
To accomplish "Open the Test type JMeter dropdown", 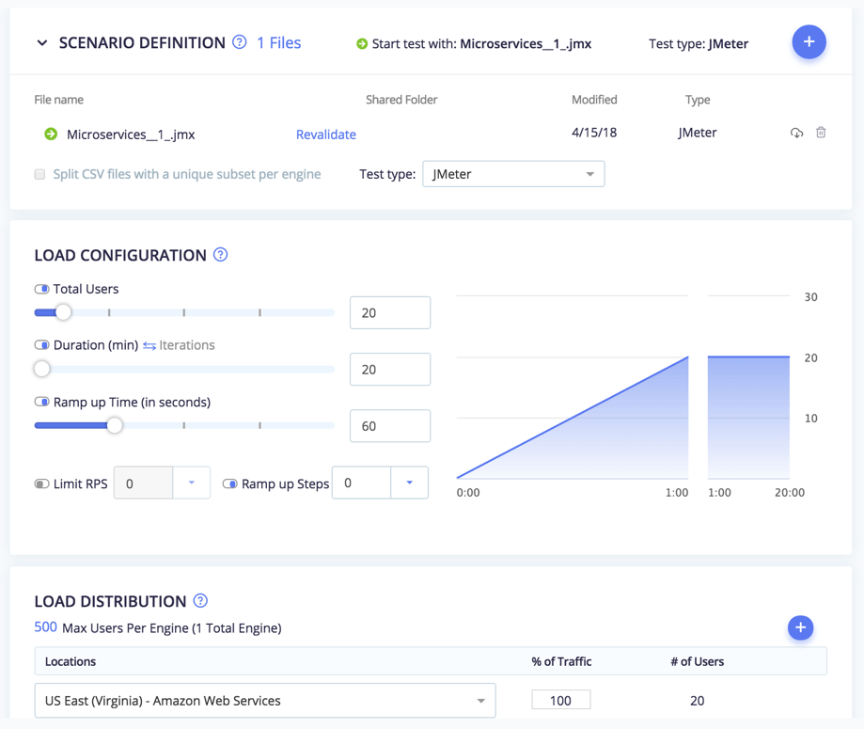I will (x=513, y=174).
